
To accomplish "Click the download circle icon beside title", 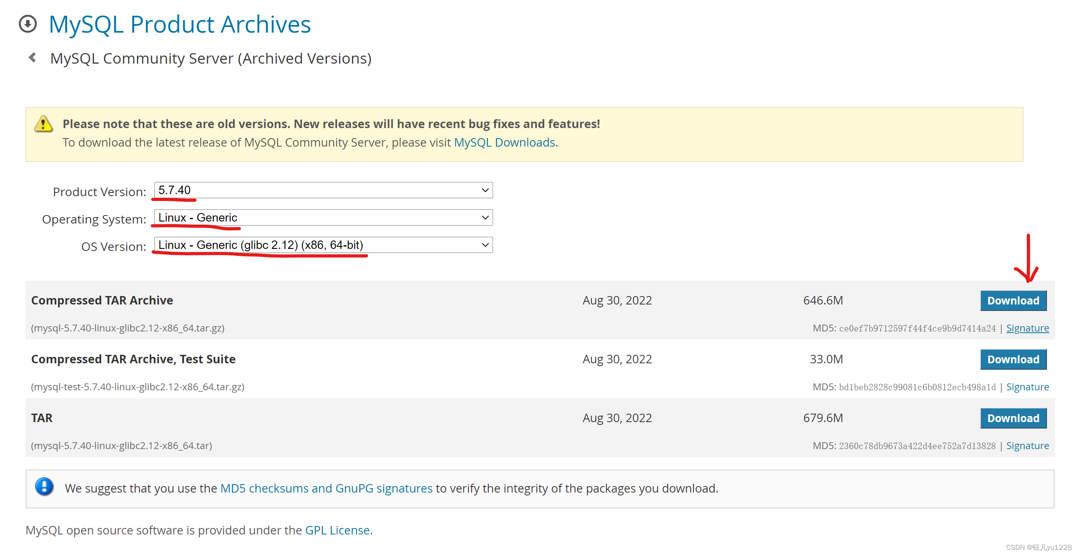I will 28,24.
